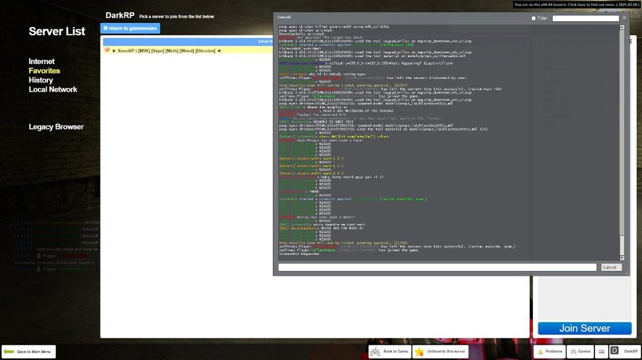Image resolution: width=642 pixels, height=360 pixels.
Task: Click the green arrow Back to Main Menu icon
Action: coord(9,352)
